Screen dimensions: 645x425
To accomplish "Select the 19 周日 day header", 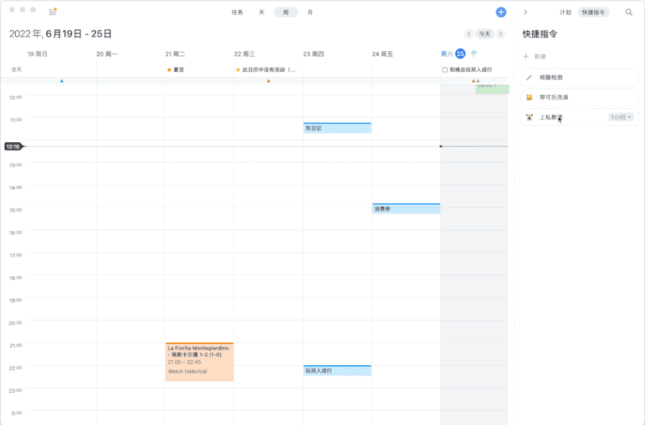I will [37, 54].
